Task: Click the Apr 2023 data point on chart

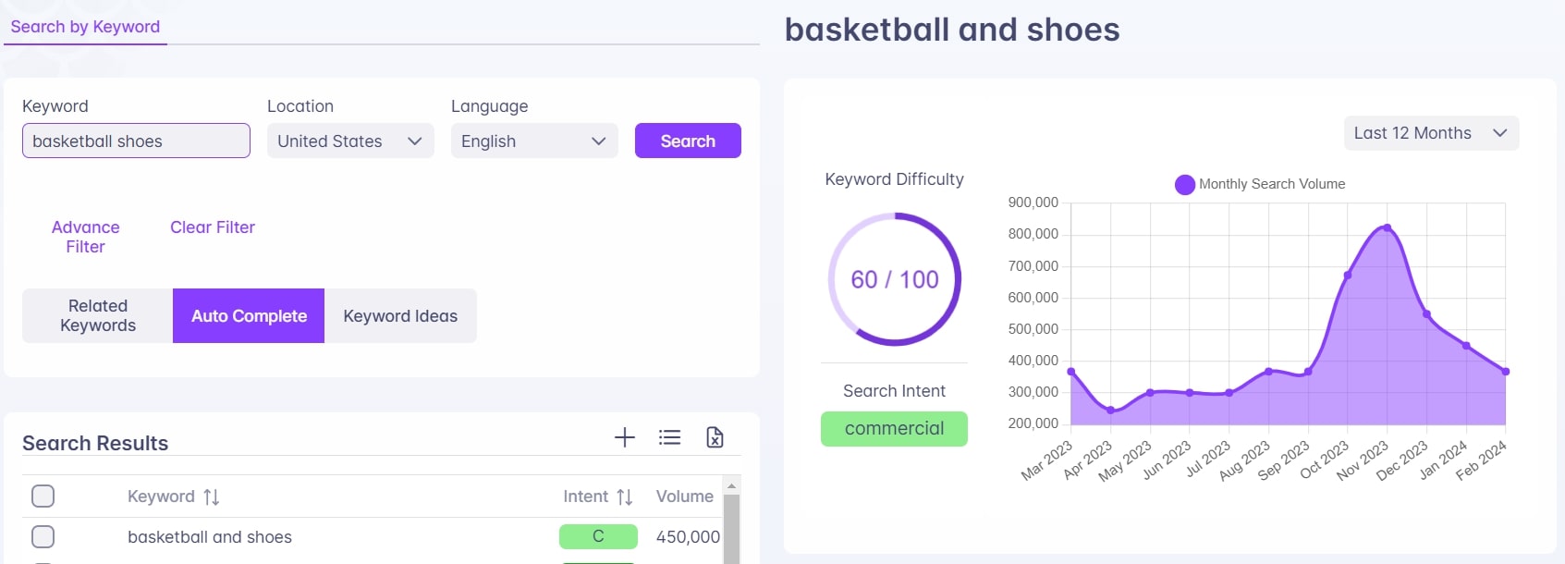Action: (1111, 410)
